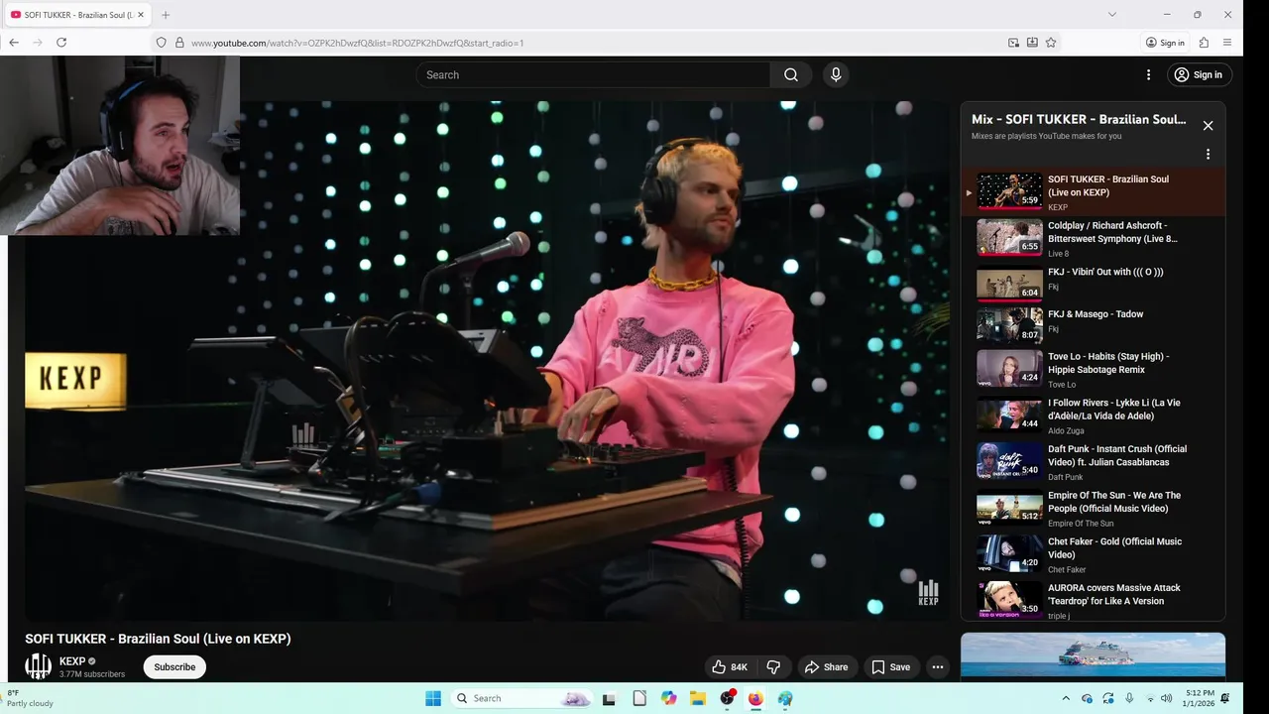Image resolution: width=1269 pixels, height=714 pixels.
Task: Close the Mix playlist panel
Action: click(x=1208, y=126)
